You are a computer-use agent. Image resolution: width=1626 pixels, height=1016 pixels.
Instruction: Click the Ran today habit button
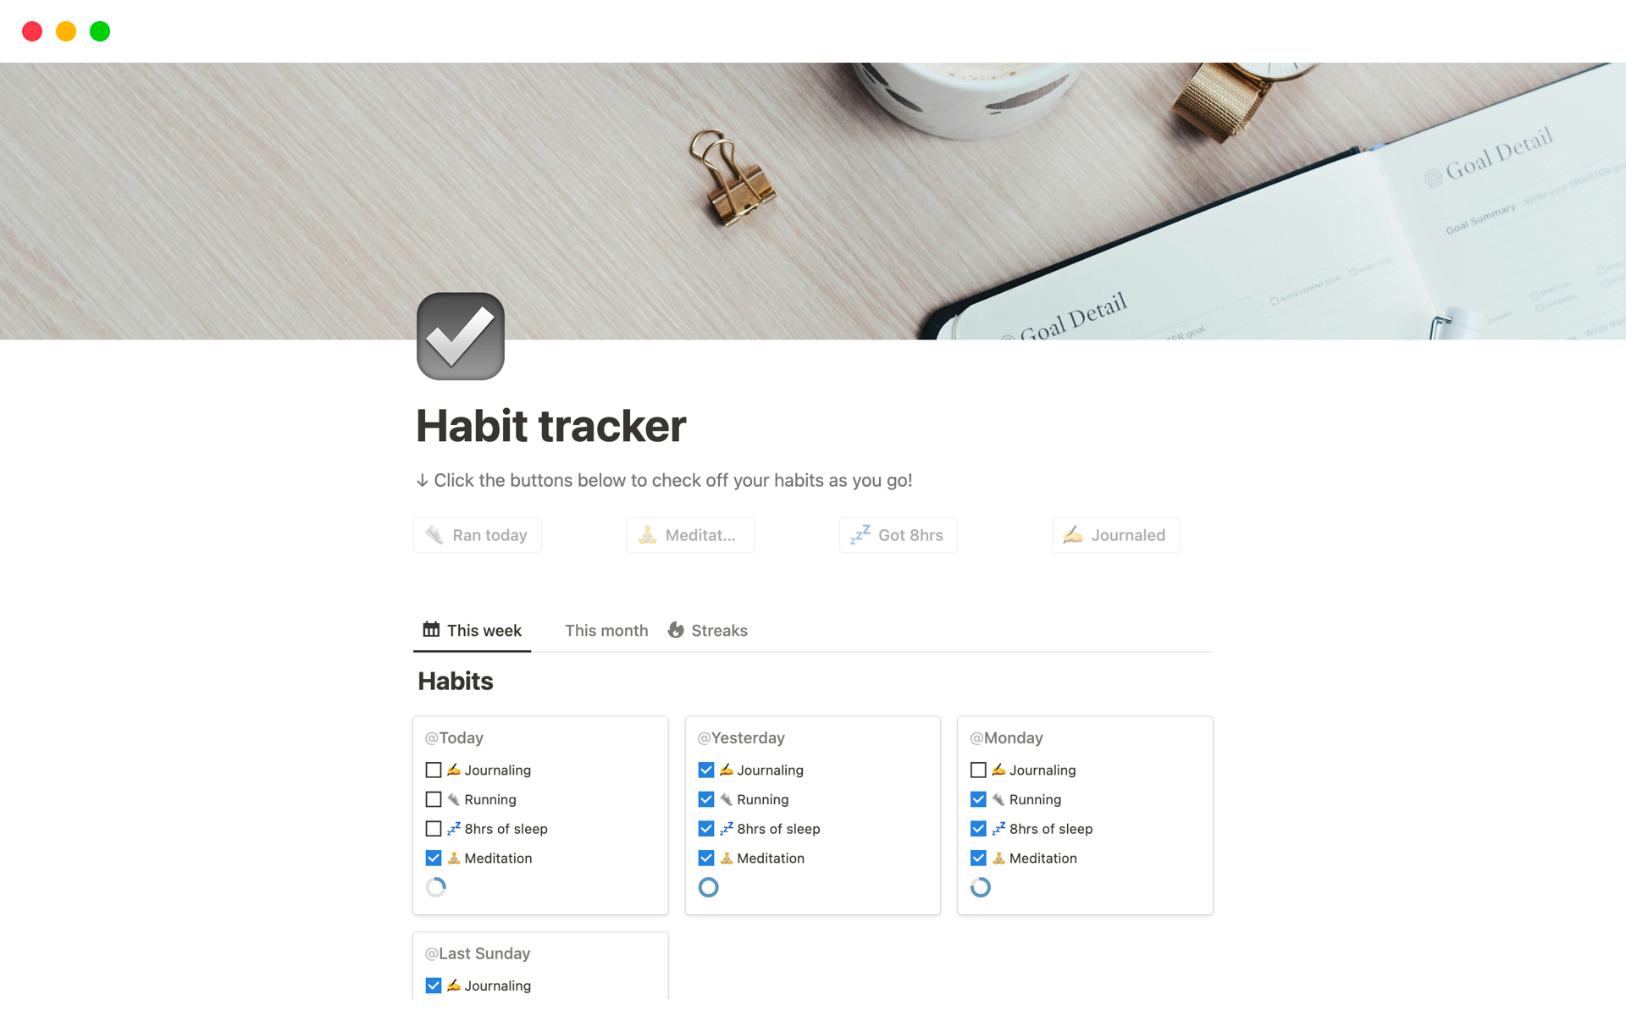pos(478,535)
